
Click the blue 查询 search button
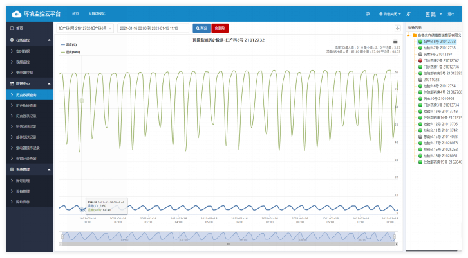click(201, 28)
